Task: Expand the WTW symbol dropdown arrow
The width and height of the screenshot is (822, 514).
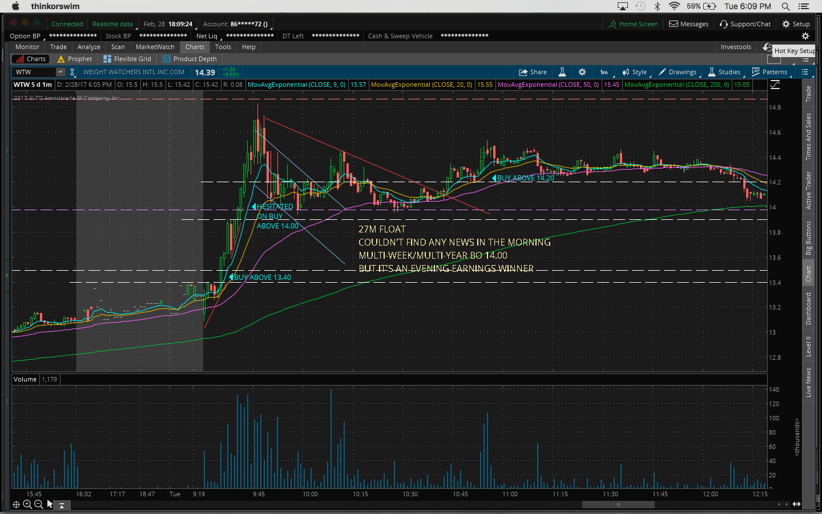Action: 61,72
